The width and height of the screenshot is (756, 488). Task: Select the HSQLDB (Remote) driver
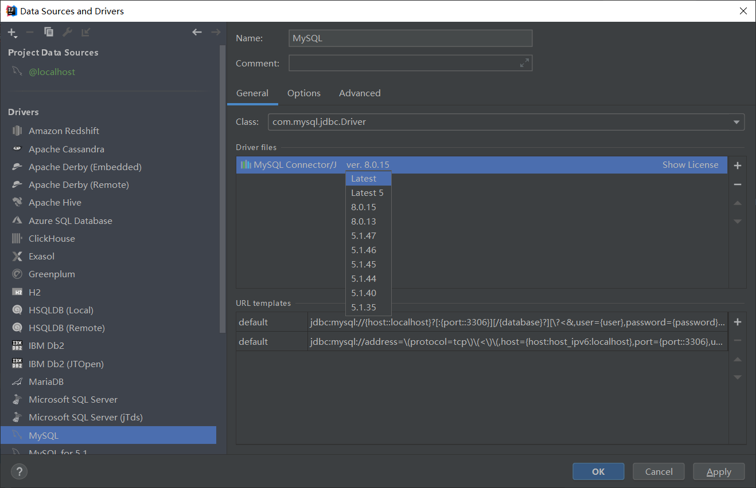pyautogui.click(x=108, y=328)
